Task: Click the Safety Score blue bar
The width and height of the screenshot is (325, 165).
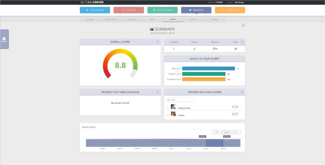Action: (x=208, y=69)
